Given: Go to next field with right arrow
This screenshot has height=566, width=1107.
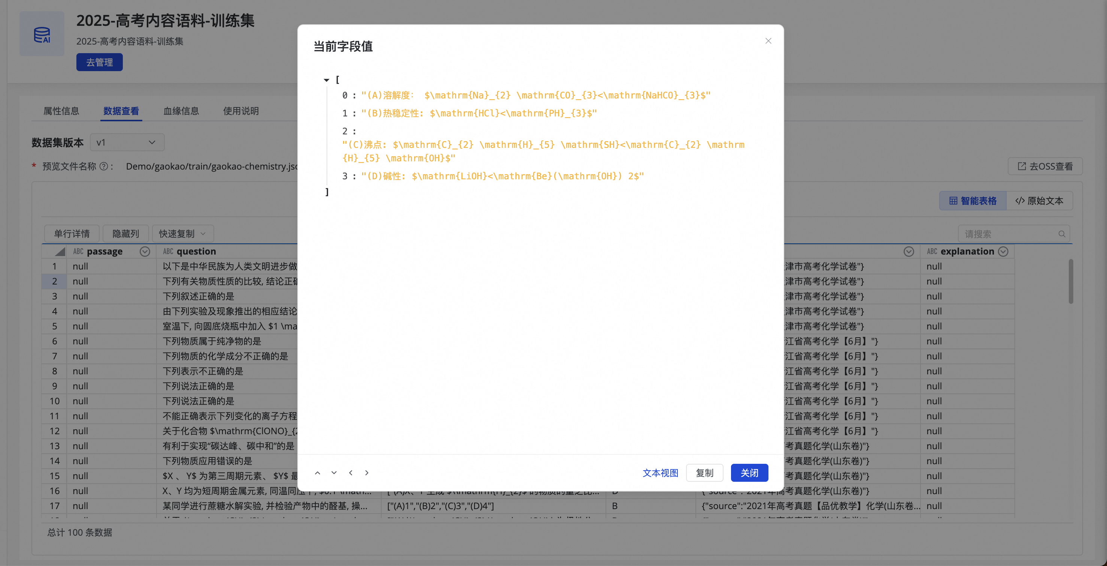Looking at the screenshot, I should click(367, 473).
